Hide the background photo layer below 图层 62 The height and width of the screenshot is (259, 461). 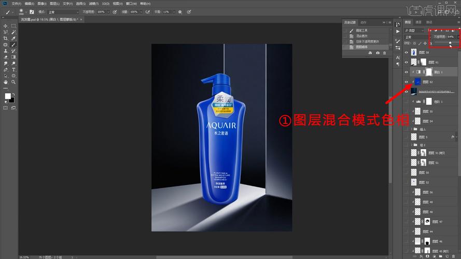407,92
